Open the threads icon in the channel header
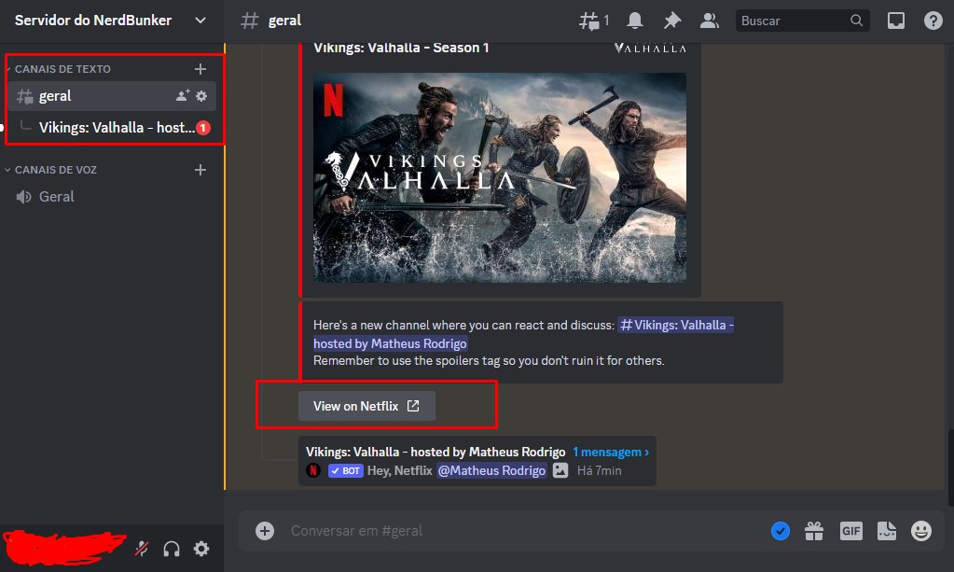This screenshot has height=572, width=954. [589, 20]
